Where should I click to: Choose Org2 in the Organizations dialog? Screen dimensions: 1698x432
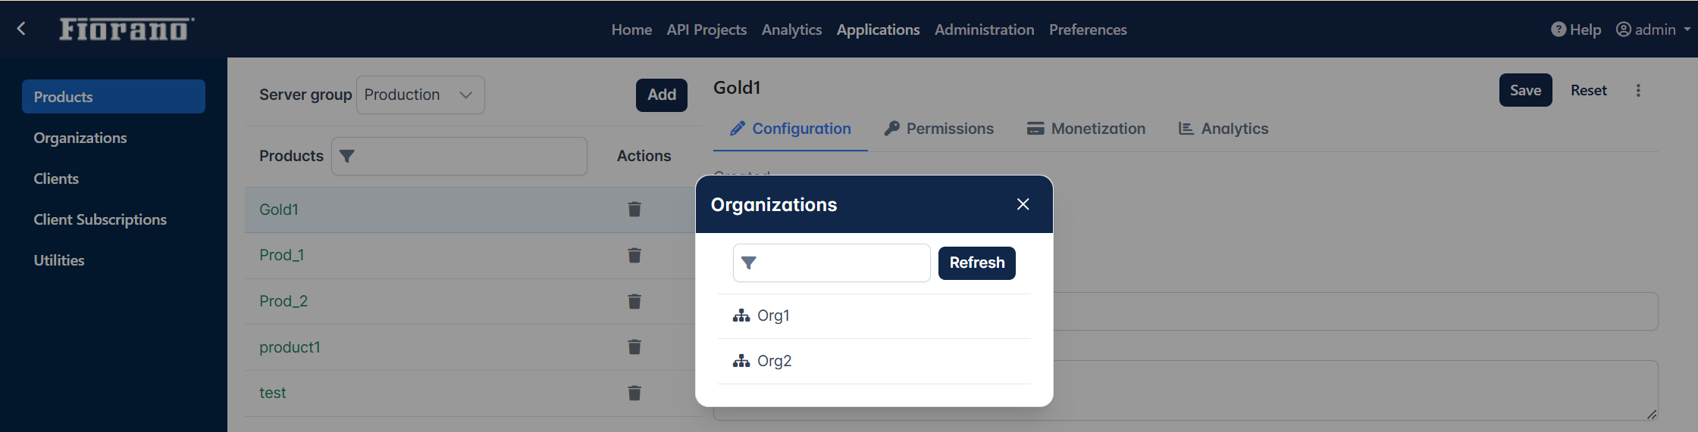tap(874, 362)
